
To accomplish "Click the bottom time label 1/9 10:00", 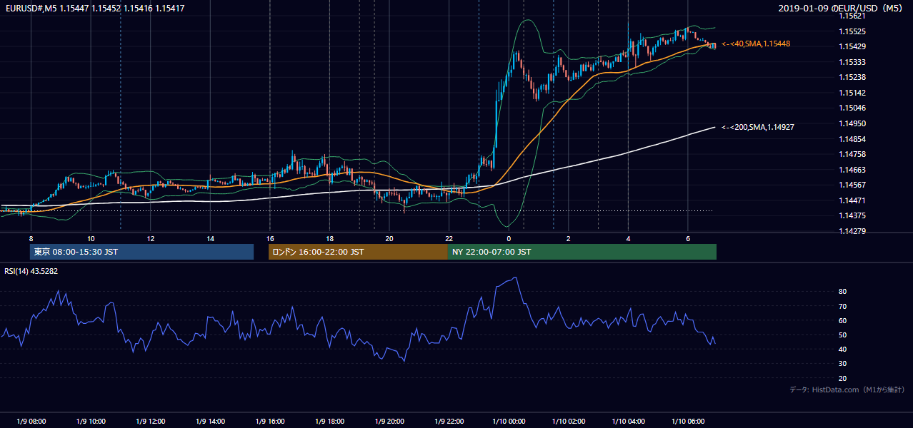I will coord(91,422).
